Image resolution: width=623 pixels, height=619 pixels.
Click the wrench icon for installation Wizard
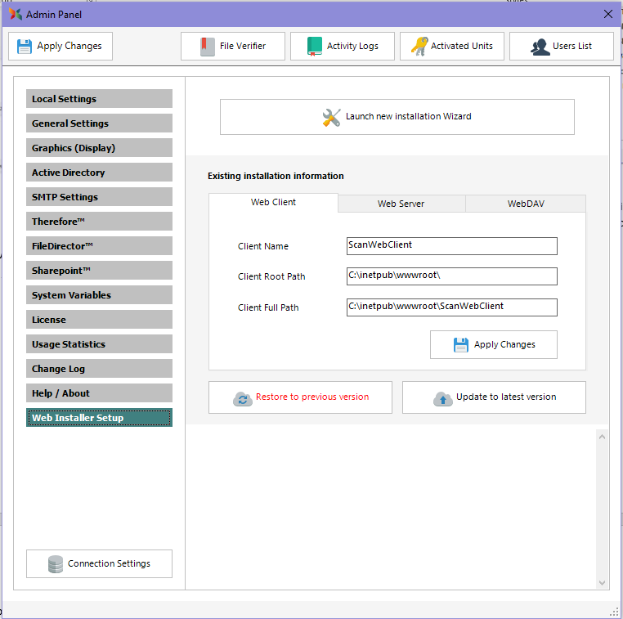[331, 117]
